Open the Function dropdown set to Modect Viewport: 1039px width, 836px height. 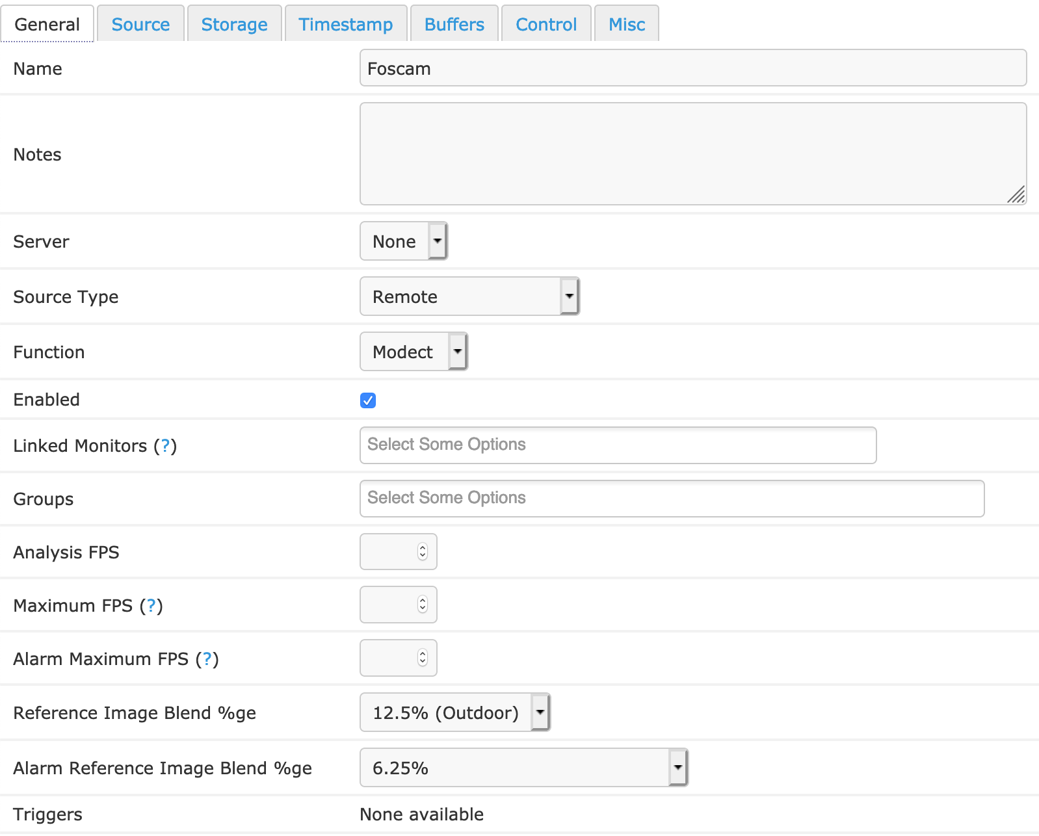[414, 352]
